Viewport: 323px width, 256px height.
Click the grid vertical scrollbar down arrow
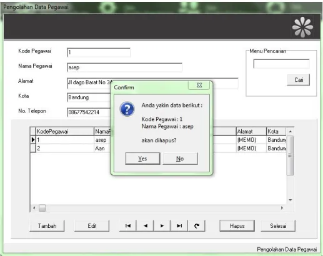coord(290,200)
